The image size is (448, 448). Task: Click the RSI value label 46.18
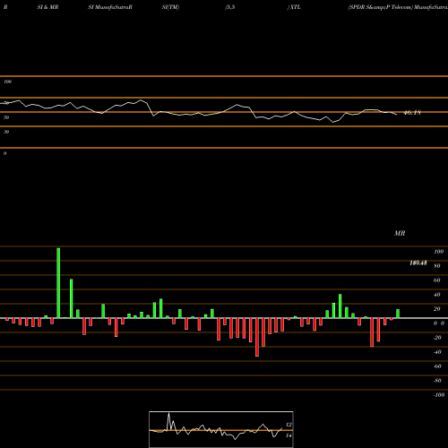coord(412,113)
